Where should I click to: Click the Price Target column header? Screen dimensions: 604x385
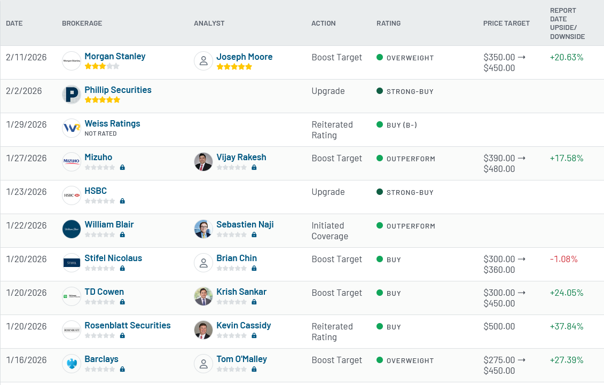(x=506, y=23)
